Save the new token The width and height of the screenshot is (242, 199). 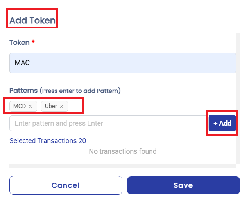183,185
